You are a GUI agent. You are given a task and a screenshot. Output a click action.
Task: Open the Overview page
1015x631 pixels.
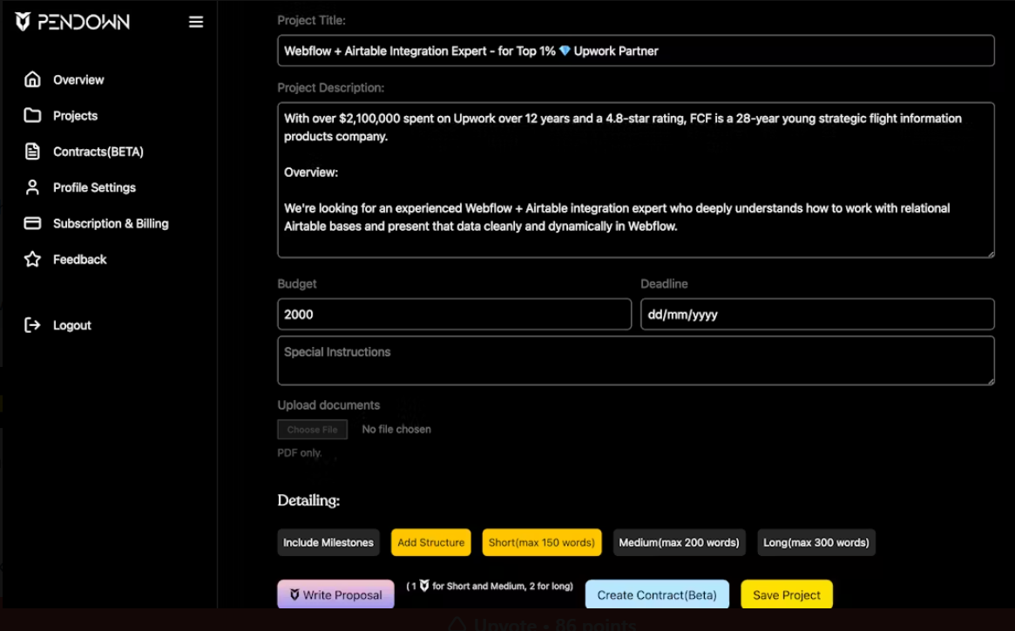78,79
